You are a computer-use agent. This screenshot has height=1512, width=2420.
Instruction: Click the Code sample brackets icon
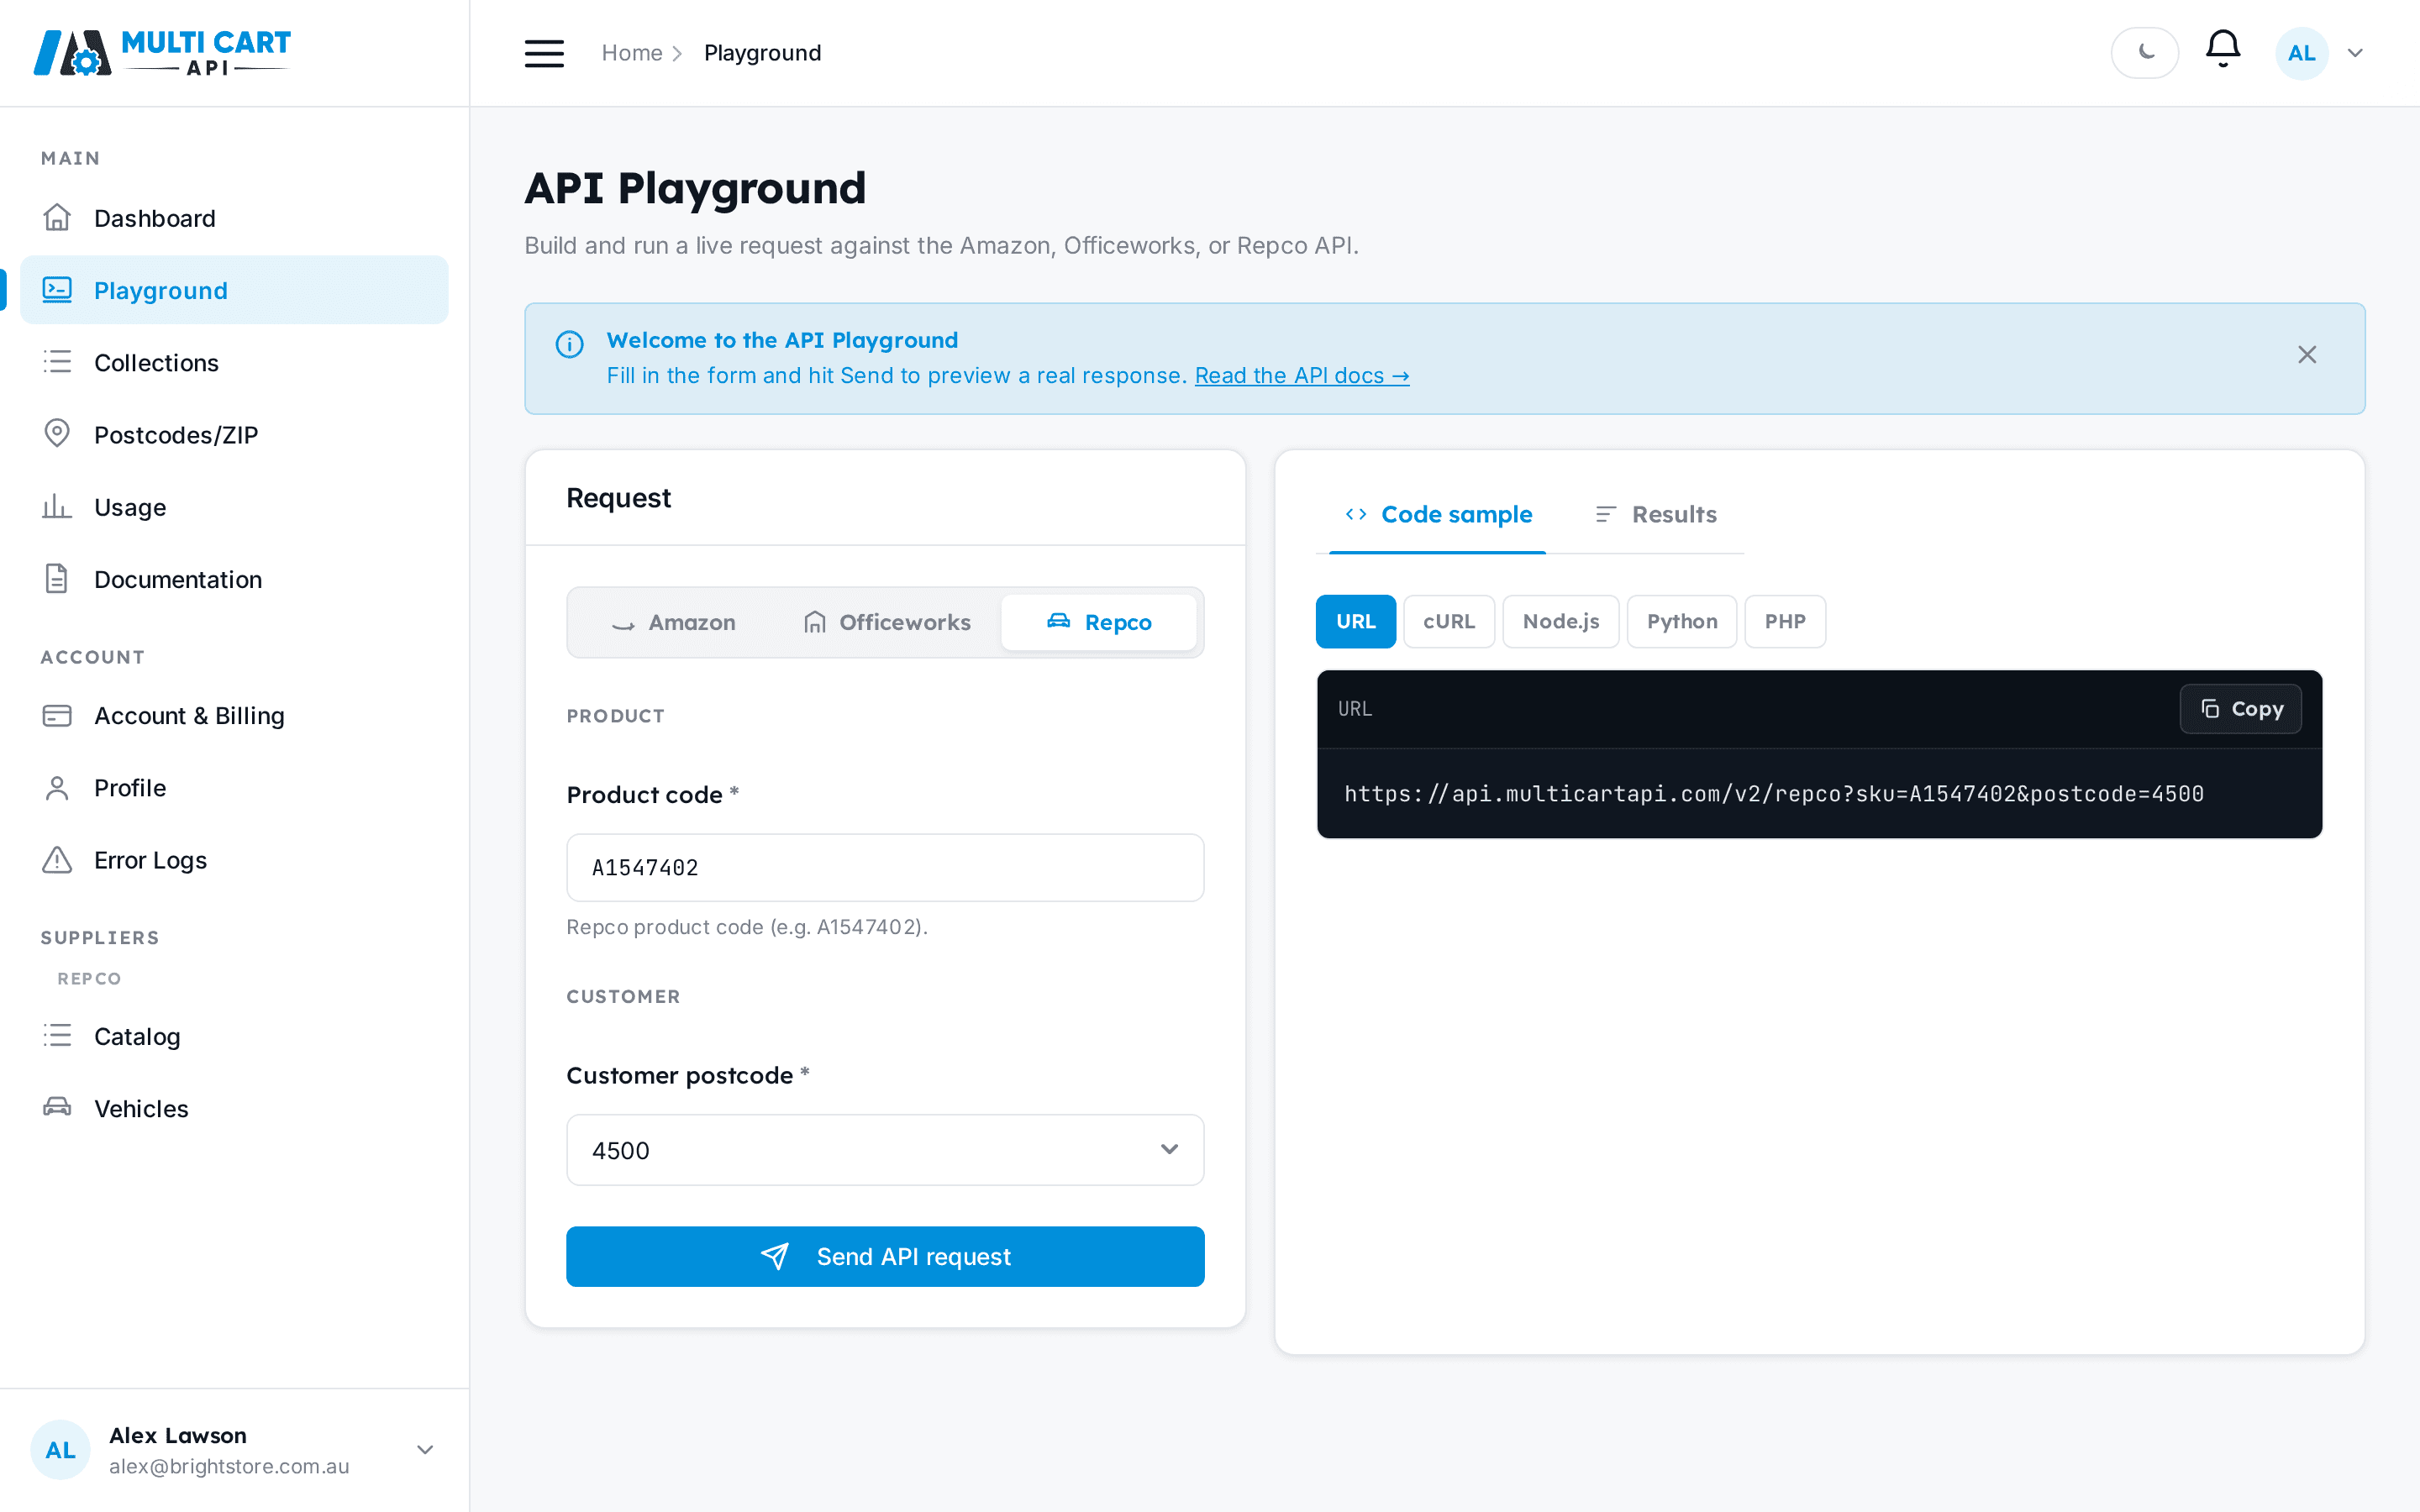(x=1356, y=514)
